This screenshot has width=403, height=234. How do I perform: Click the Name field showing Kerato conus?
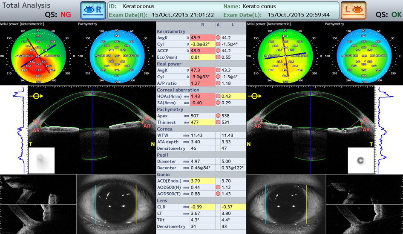coord(259,6)
